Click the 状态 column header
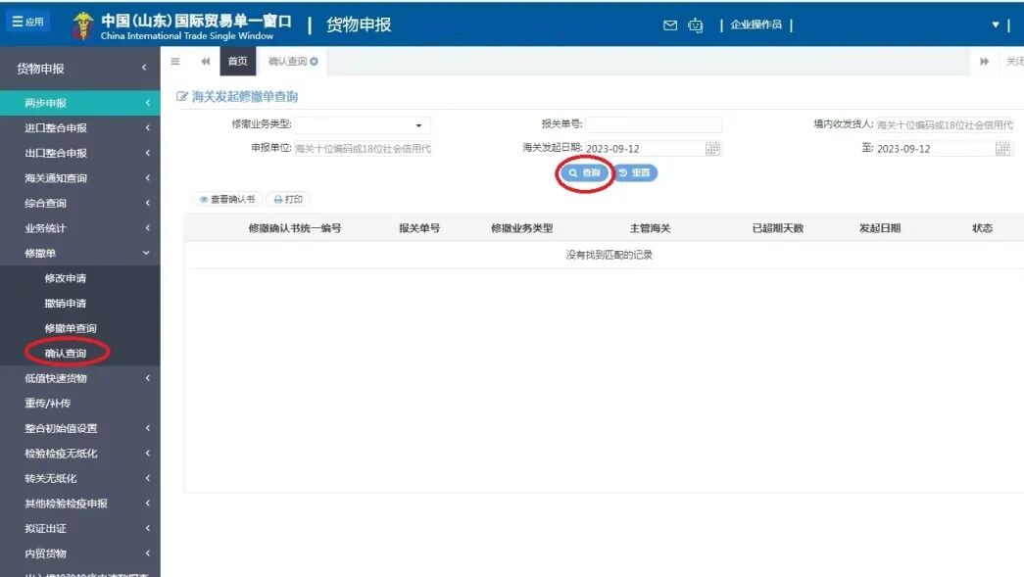Image resolution: width=1024 pixels, height=577 pixels. pyautogui.click(x=982, y=228)
